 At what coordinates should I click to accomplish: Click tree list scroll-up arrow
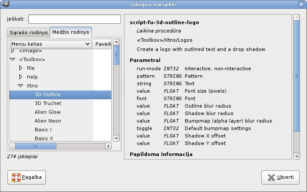click(x=117, y=43)
